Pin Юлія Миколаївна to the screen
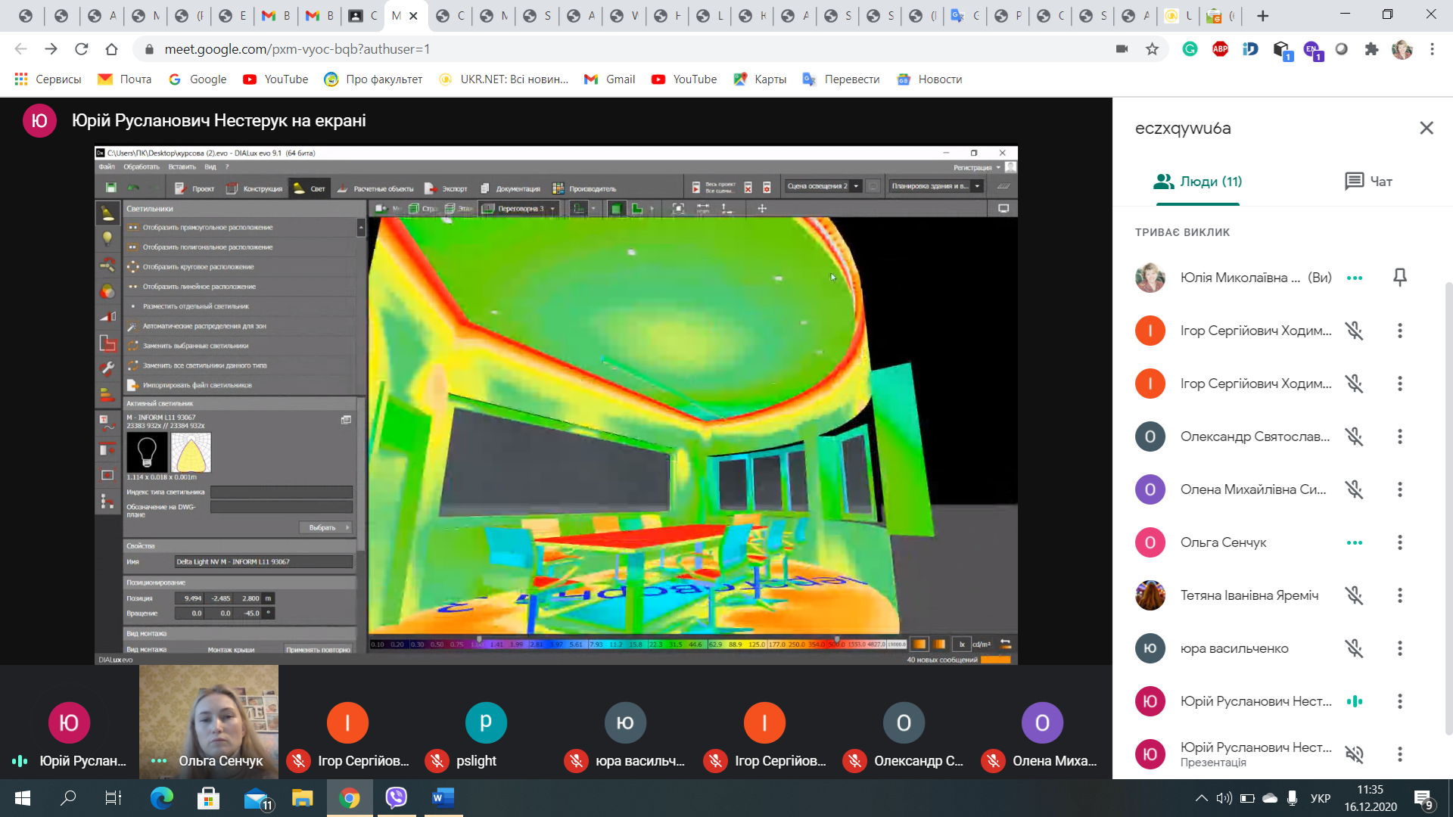The height and width of the screenshot is (817, 1453). point(1399,278)
